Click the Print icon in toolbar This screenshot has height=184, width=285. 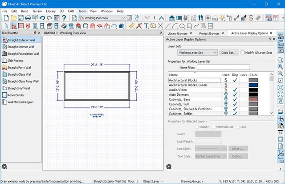point(28,18)
